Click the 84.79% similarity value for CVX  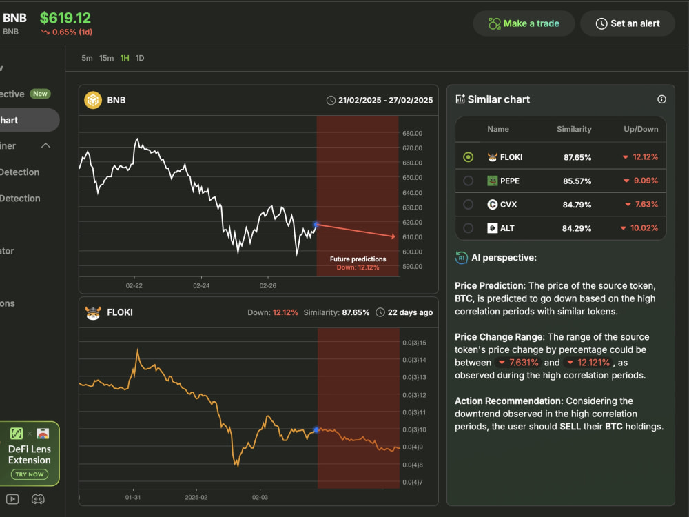click(577, 205)
